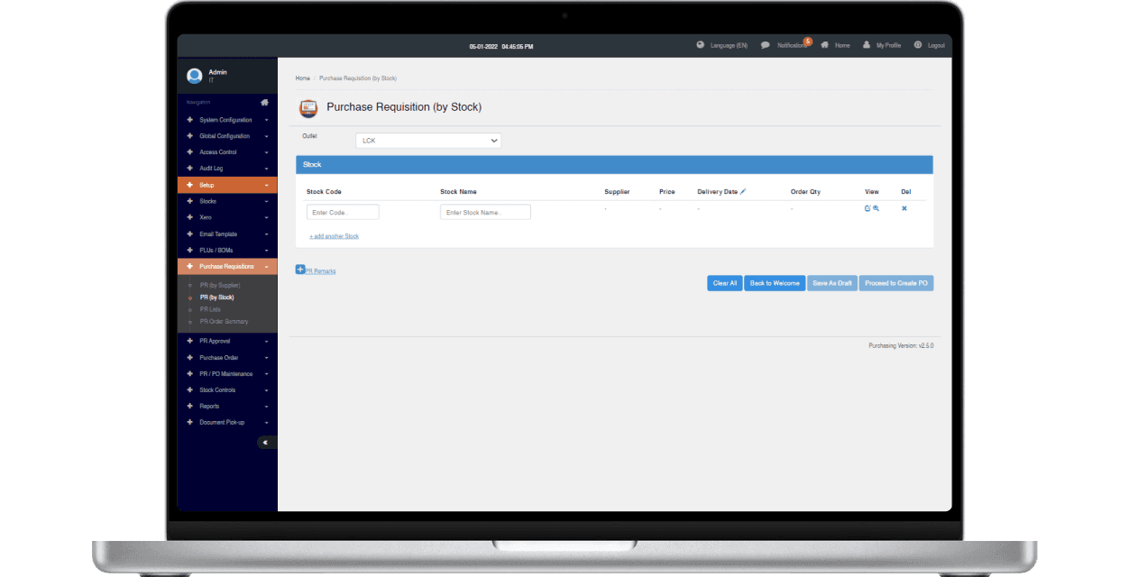Select the Home icon in top bar

[x=824, y=44]
